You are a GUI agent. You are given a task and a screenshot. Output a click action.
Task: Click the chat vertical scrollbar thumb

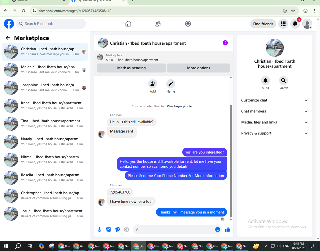[x=231, y=161]
